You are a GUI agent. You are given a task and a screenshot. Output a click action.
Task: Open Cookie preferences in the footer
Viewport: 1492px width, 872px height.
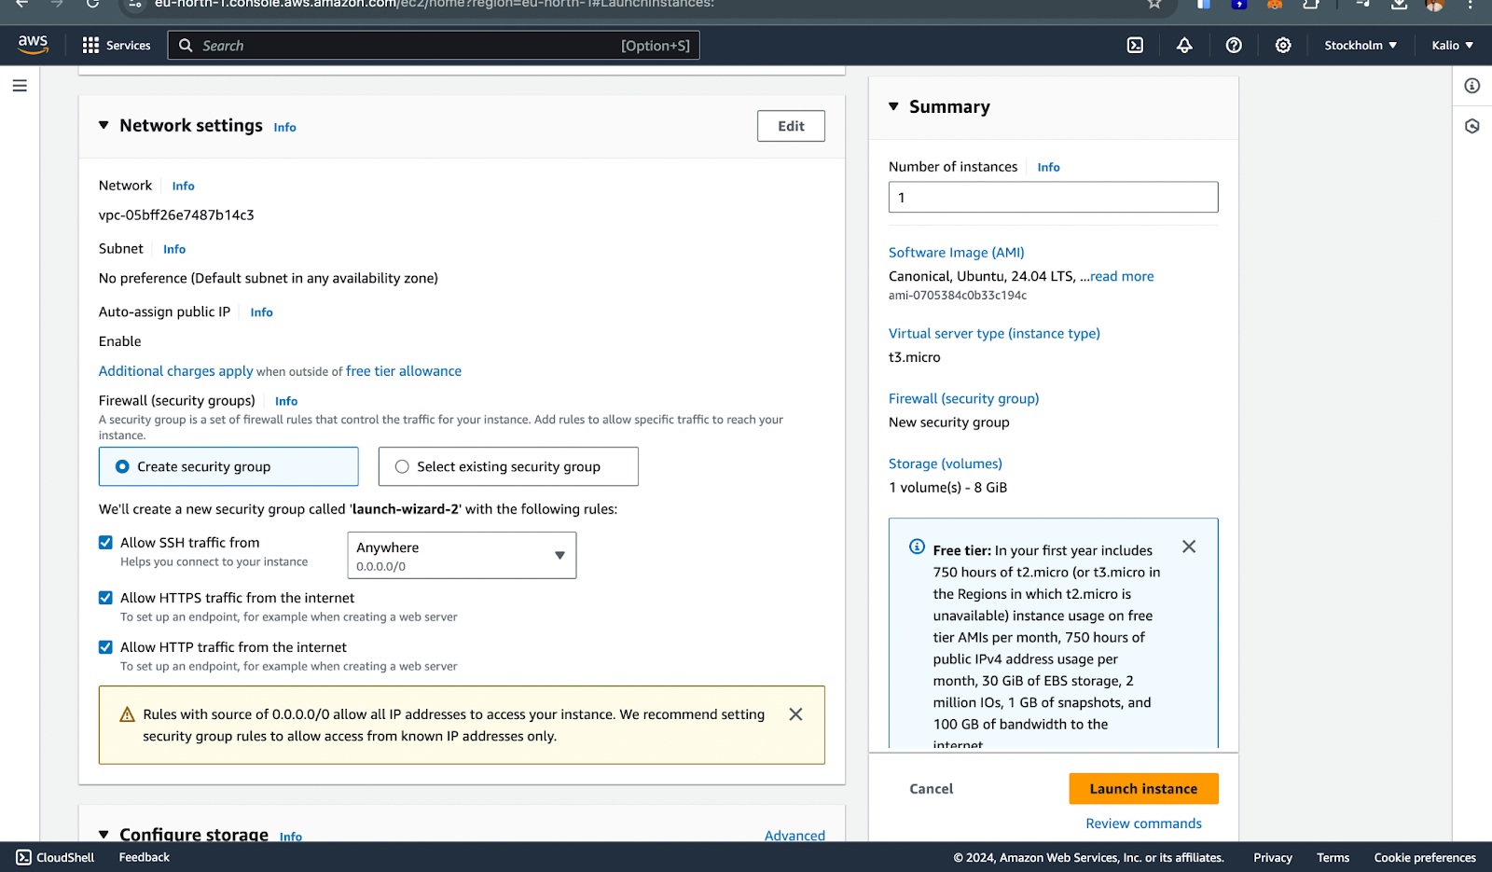click(1425, 858)
